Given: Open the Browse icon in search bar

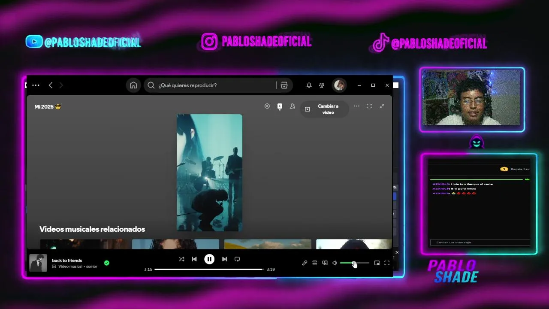Looking at the screenshot, I should 284,85.
